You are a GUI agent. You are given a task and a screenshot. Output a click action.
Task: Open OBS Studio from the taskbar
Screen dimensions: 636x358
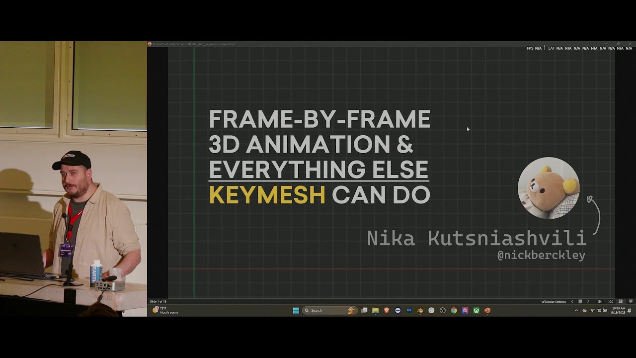(442, 310)
